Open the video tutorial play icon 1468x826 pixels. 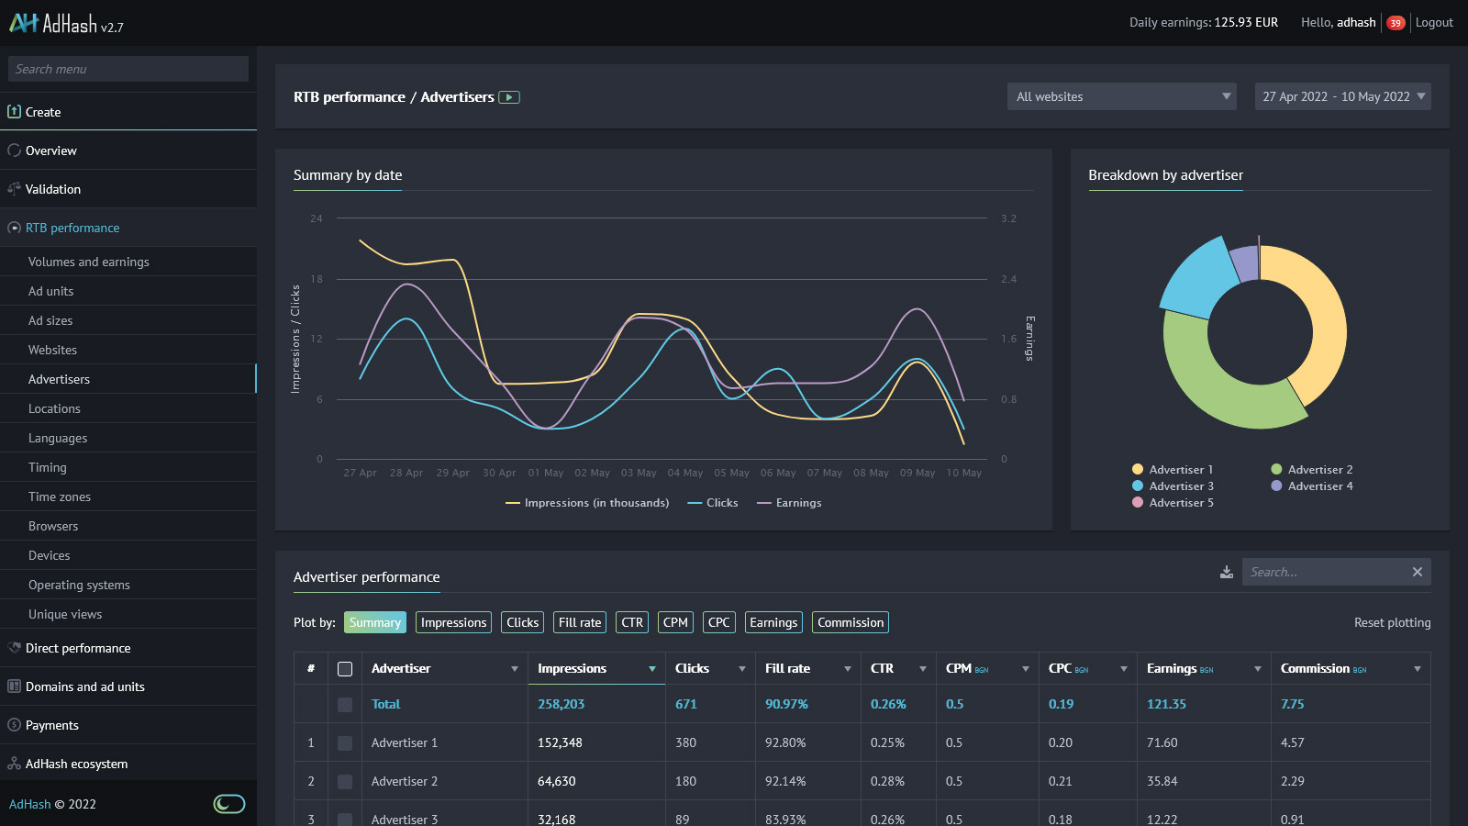pos(509,97)
